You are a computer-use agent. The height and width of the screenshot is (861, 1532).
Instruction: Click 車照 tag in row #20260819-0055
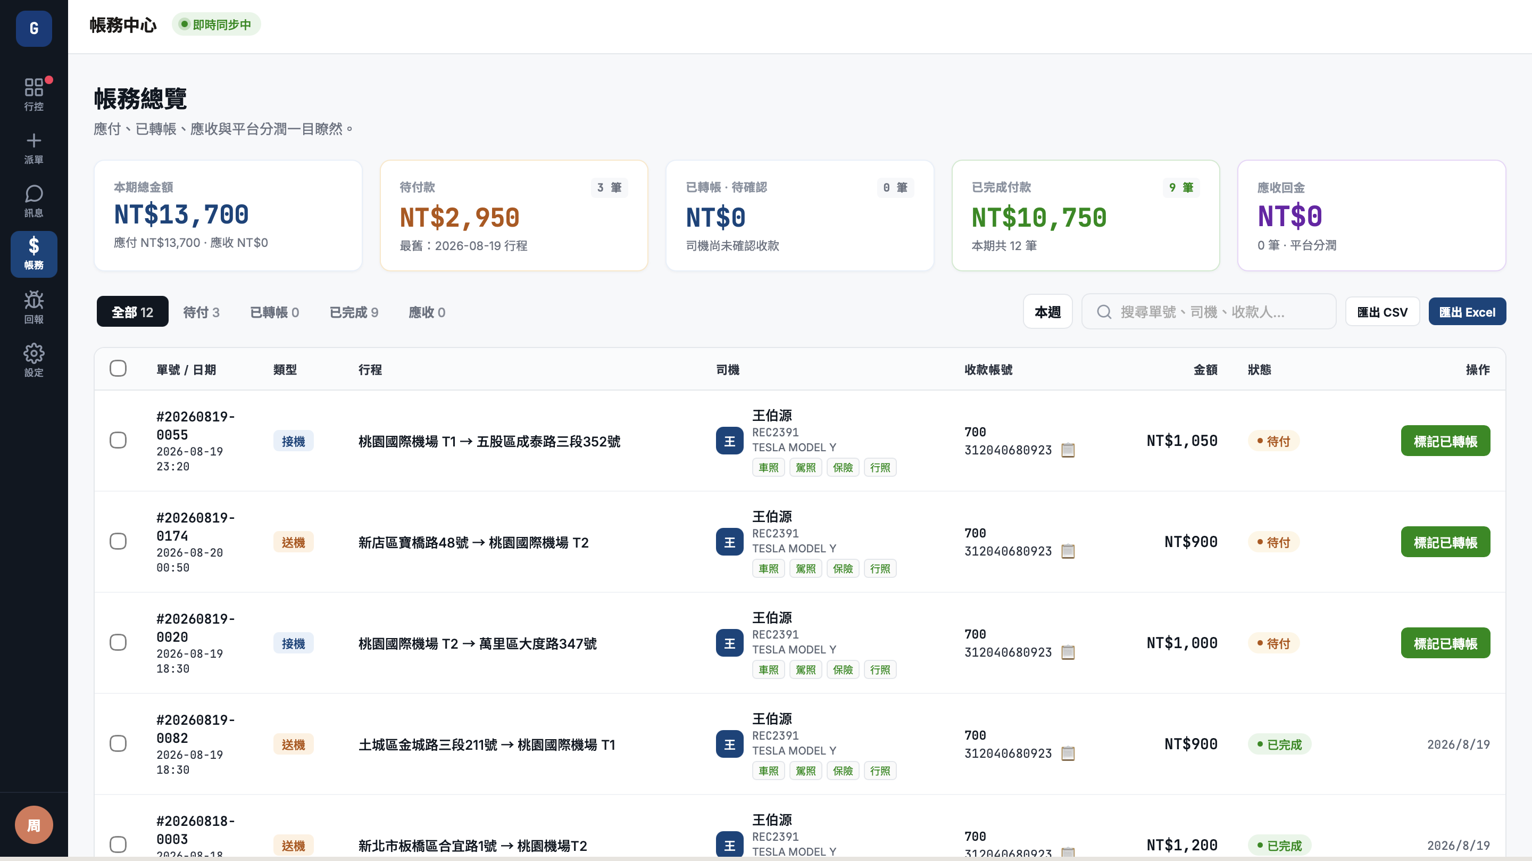(x=768, y=468)
